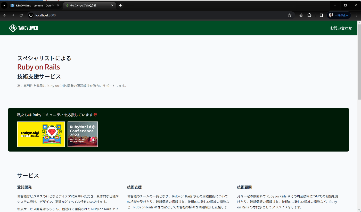Click the 受託開発 service title
361x212 pixels.
point(24,187)
